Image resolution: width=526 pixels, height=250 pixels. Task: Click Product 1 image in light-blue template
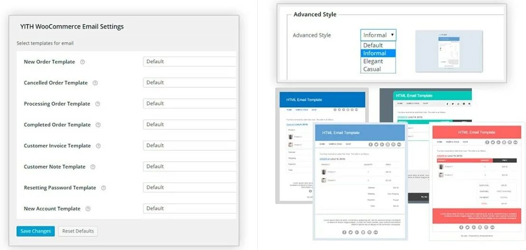(324, 172)
